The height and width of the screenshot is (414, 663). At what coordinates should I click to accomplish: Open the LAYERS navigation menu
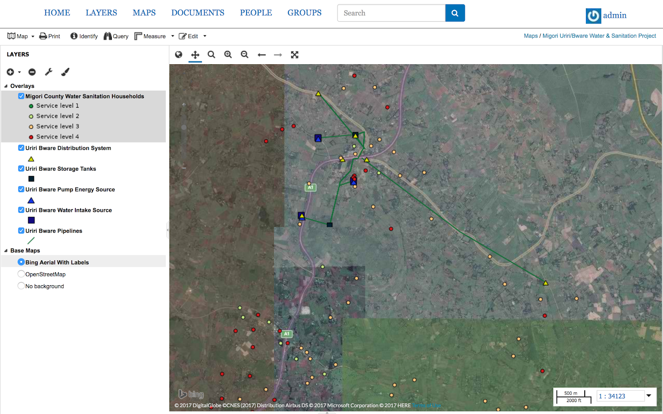[x=101, y=13]
